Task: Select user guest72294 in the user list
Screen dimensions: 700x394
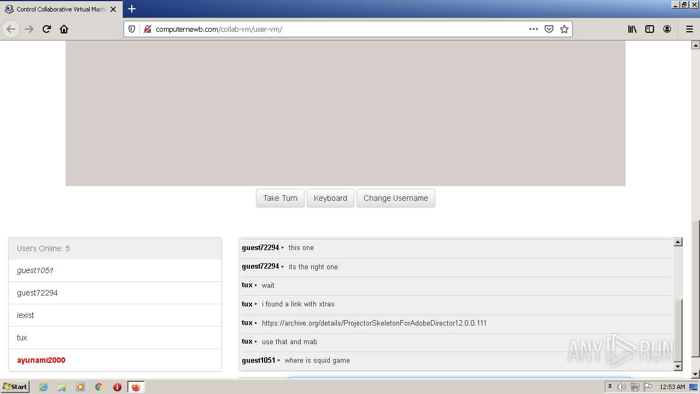Action: (115, 293)
